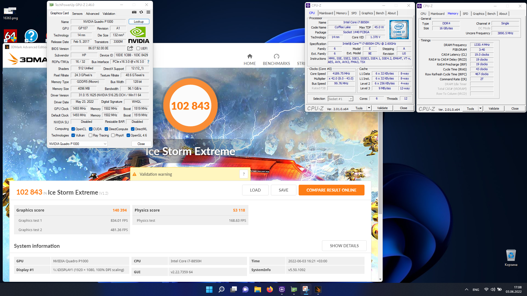Open 16363.png desktop file
This screenshot has height=296, width=527.
click(10, 13)
